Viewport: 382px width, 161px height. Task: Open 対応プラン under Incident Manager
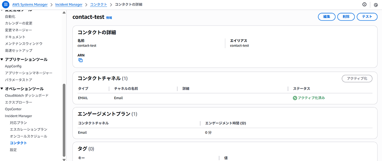(x=18, y=122)
